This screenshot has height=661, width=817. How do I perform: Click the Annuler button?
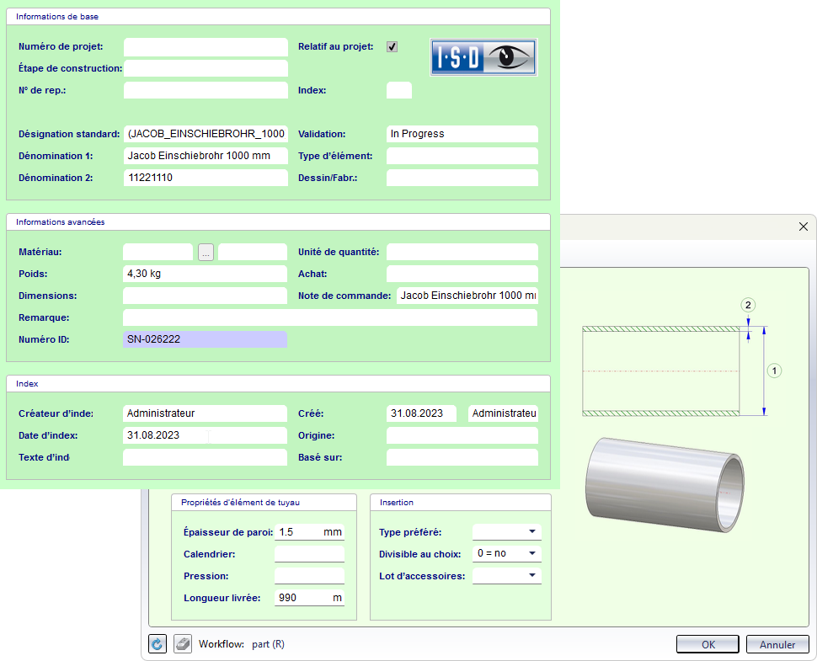click(x=777, y=644)
